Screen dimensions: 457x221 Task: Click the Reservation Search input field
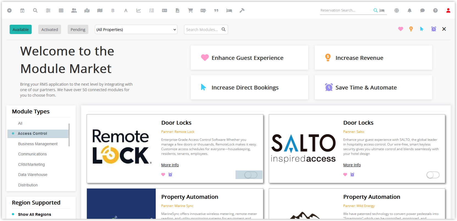tap(346, 10)
